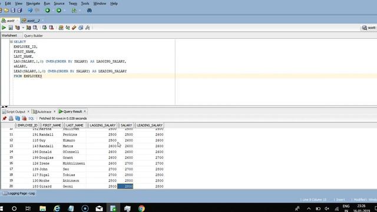Select the Worksheet sub-tab
Screen dimensions: 377x212
click(9, 35)
